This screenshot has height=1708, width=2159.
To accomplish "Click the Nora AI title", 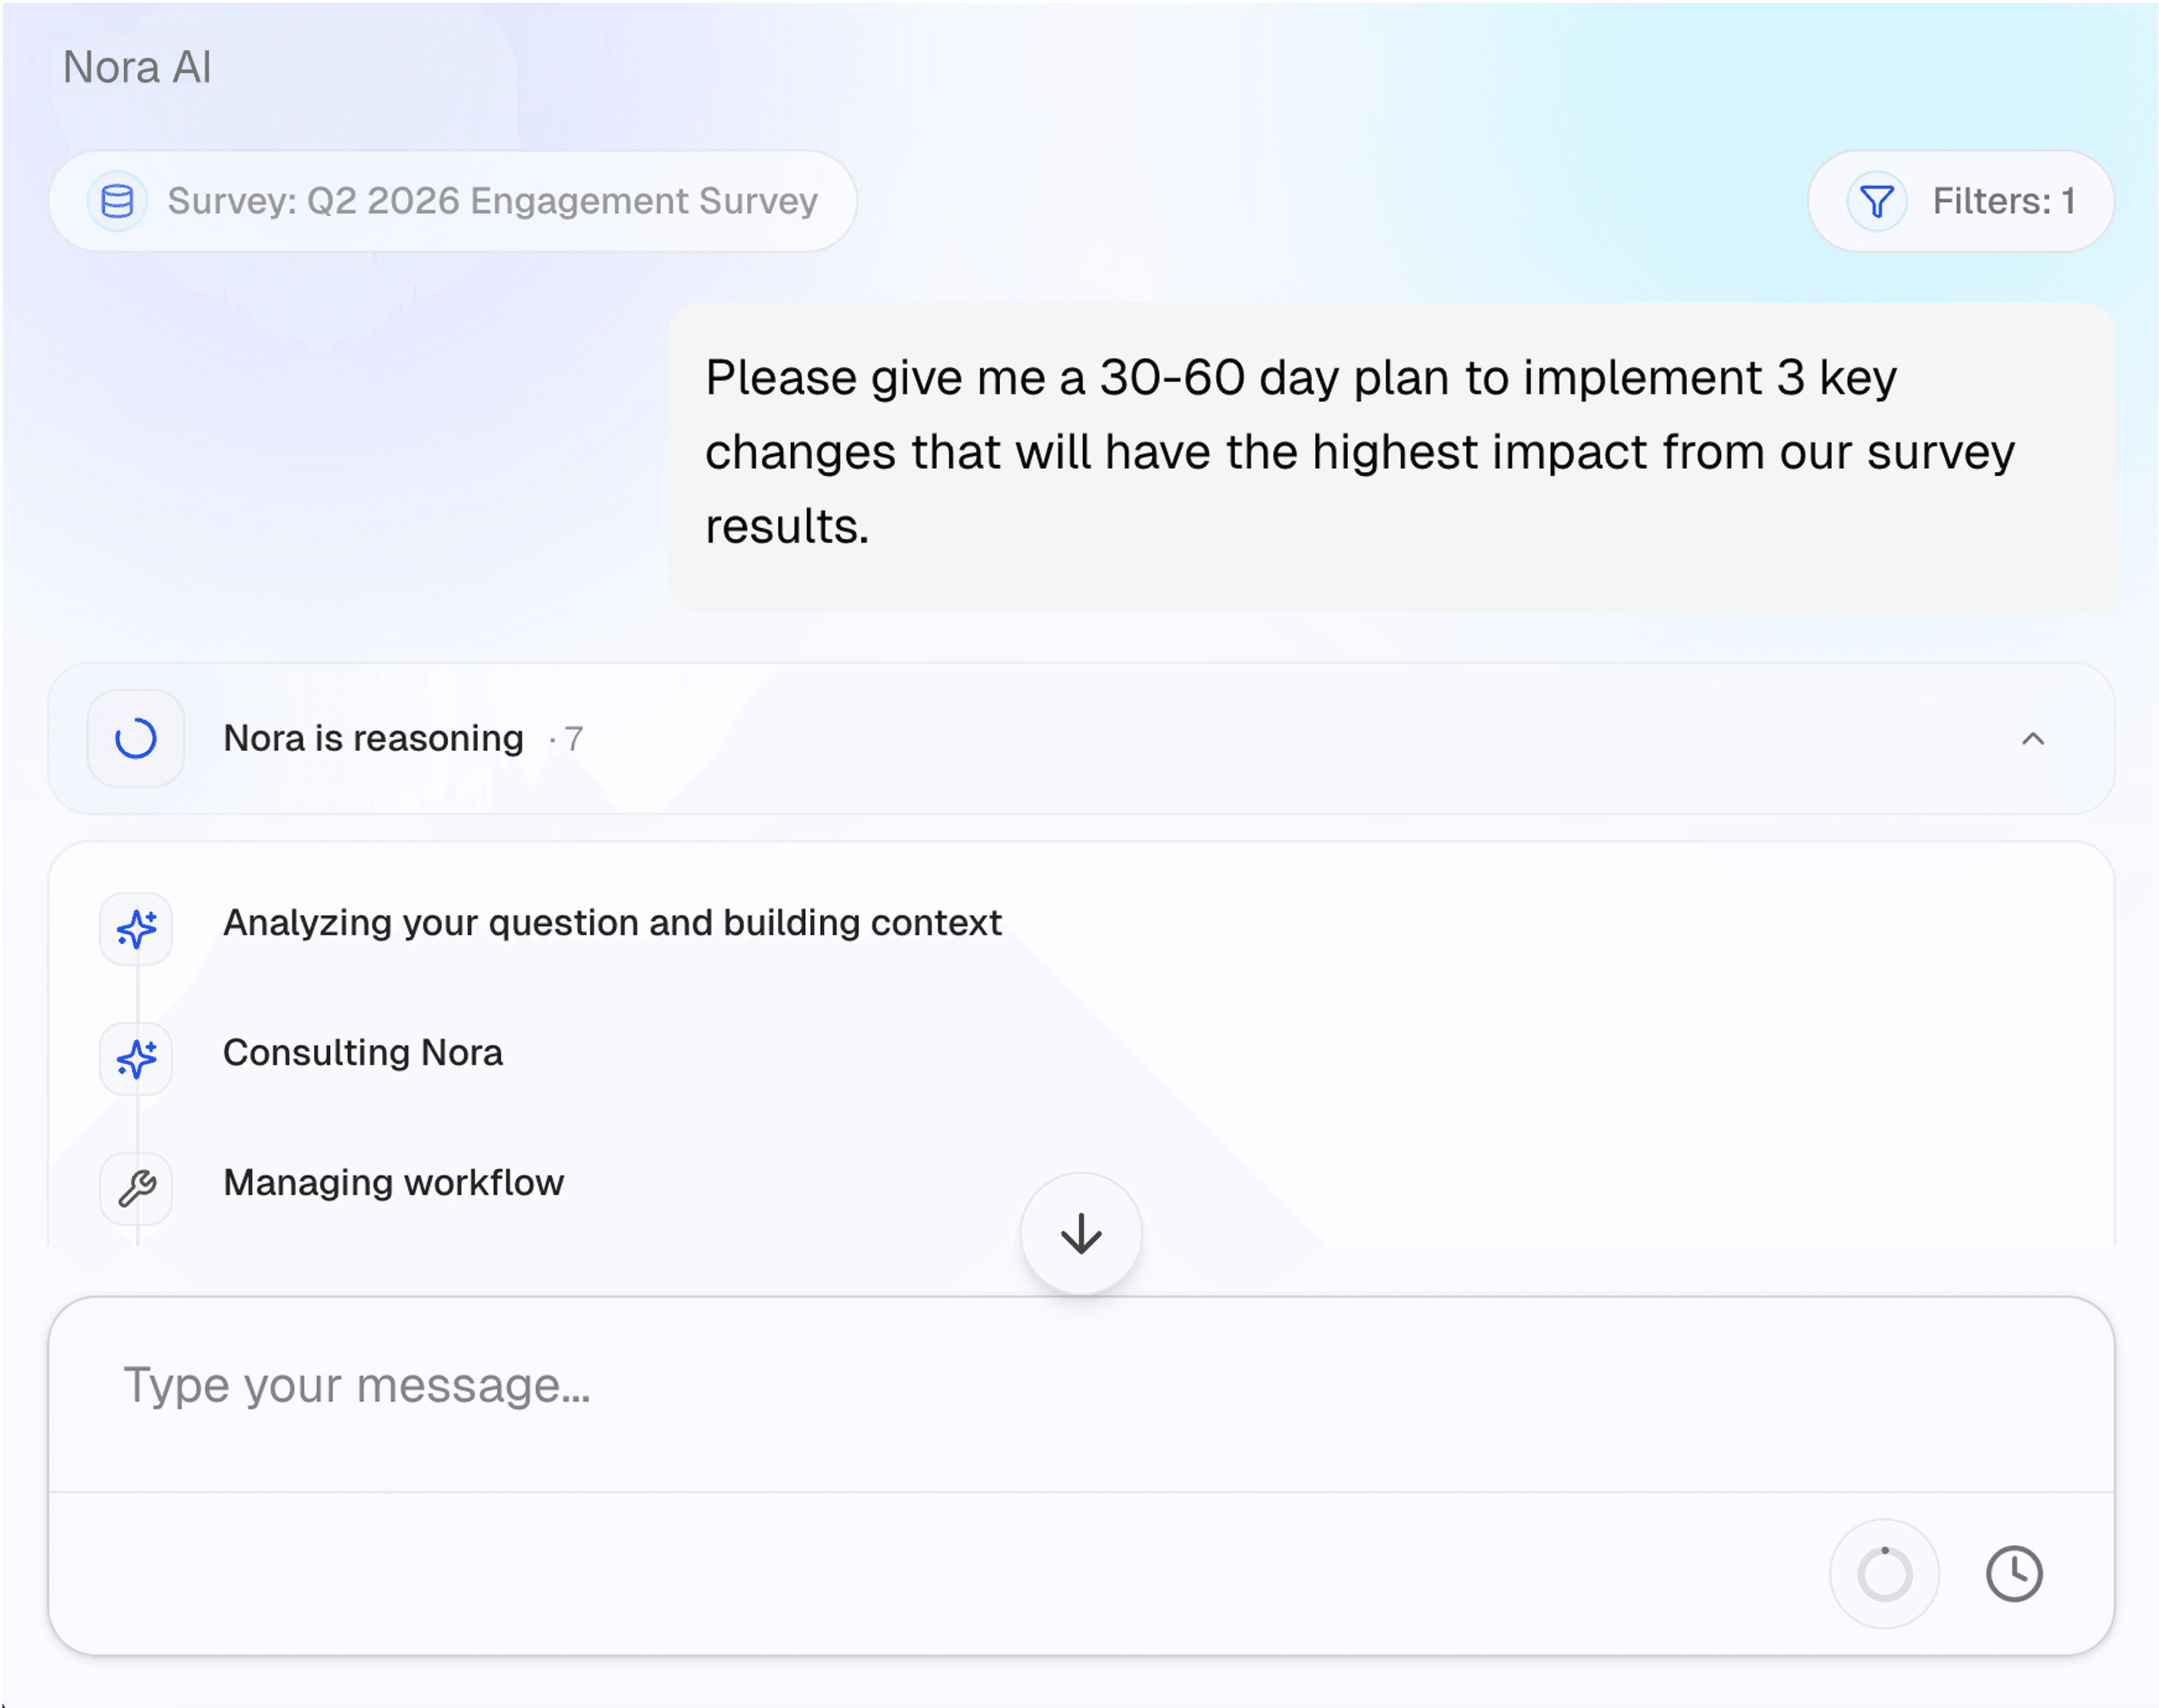I will [137, 67].
